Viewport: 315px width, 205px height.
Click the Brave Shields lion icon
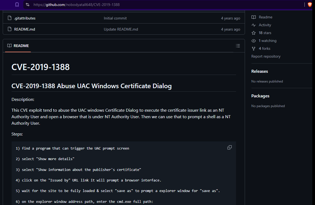pos(310,5)
